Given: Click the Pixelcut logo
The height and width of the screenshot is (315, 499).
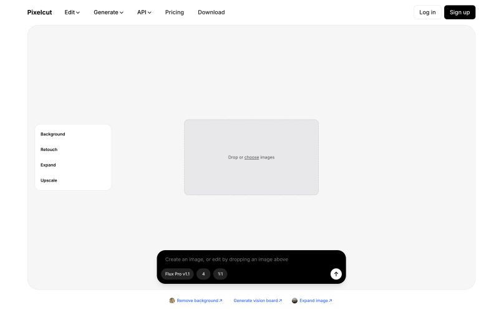Looking at the screenshot, I should pyautogui.click(x=39, y=12).
